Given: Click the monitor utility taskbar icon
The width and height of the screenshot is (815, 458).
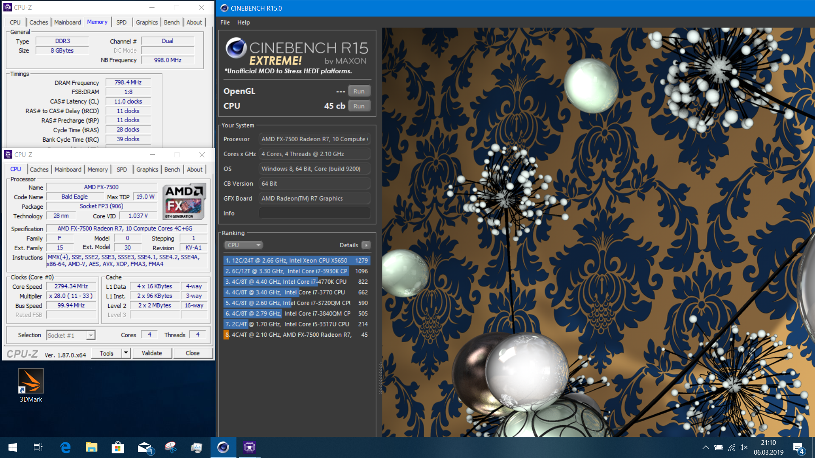Looking at the screenshot, I should [197, 447].
